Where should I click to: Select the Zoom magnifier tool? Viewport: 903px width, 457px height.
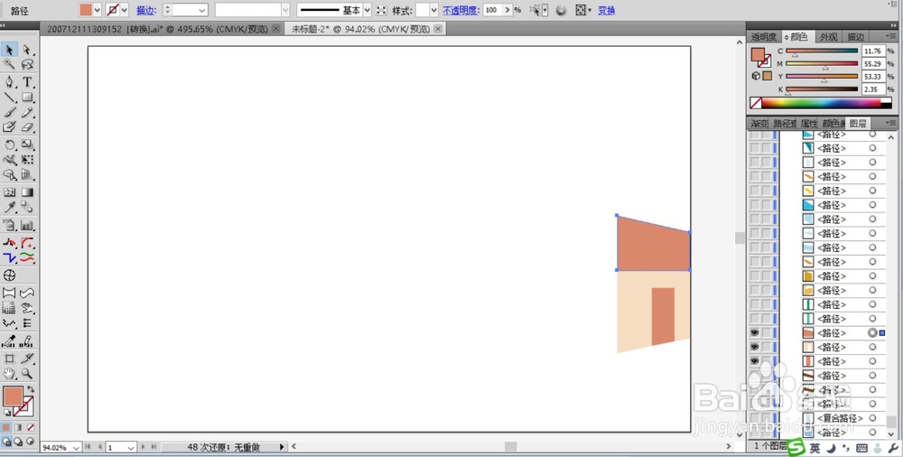27,373
